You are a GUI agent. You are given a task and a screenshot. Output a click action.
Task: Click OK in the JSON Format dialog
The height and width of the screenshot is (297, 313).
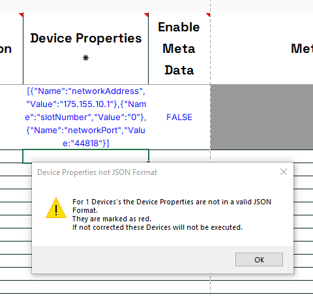259,259
